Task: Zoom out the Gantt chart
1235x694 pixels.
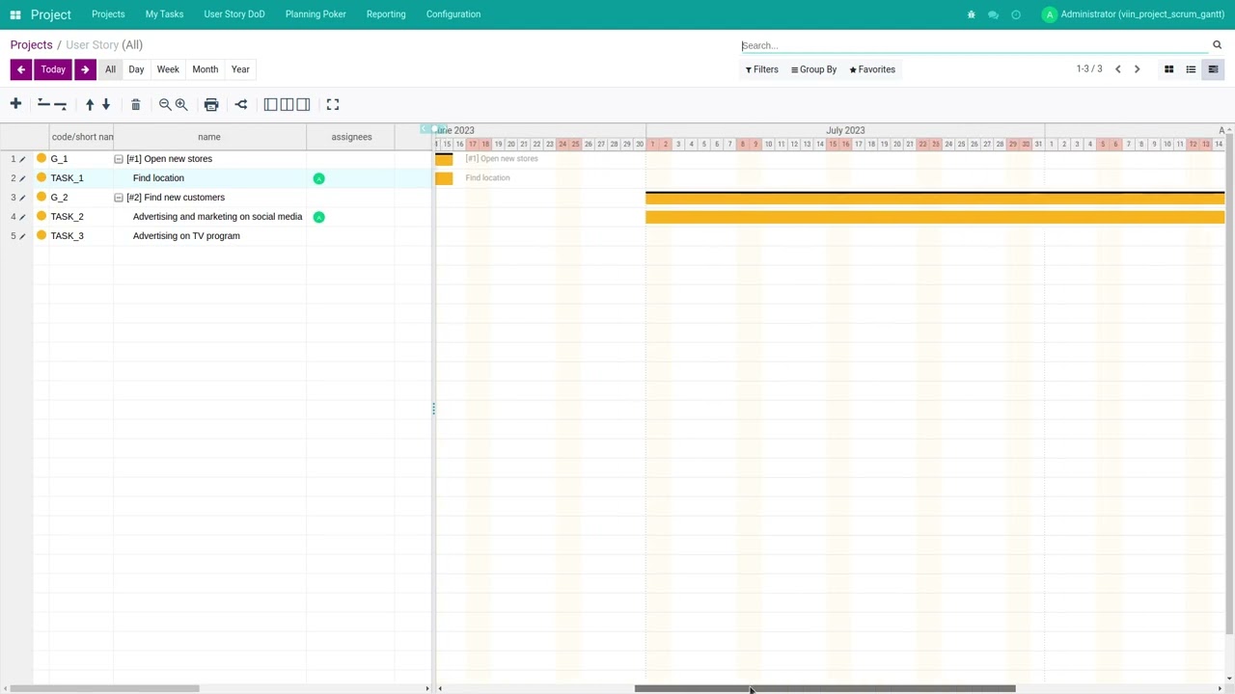Action: click(165, 104)
